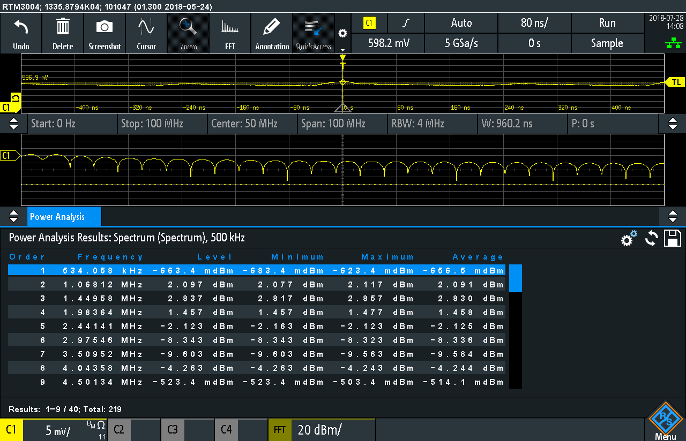
Task: Toggle channel C2 on
Action: (x=119, y=430)
